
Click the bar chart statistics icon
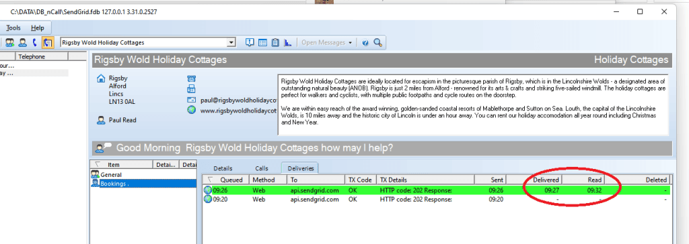pos(288,42)
